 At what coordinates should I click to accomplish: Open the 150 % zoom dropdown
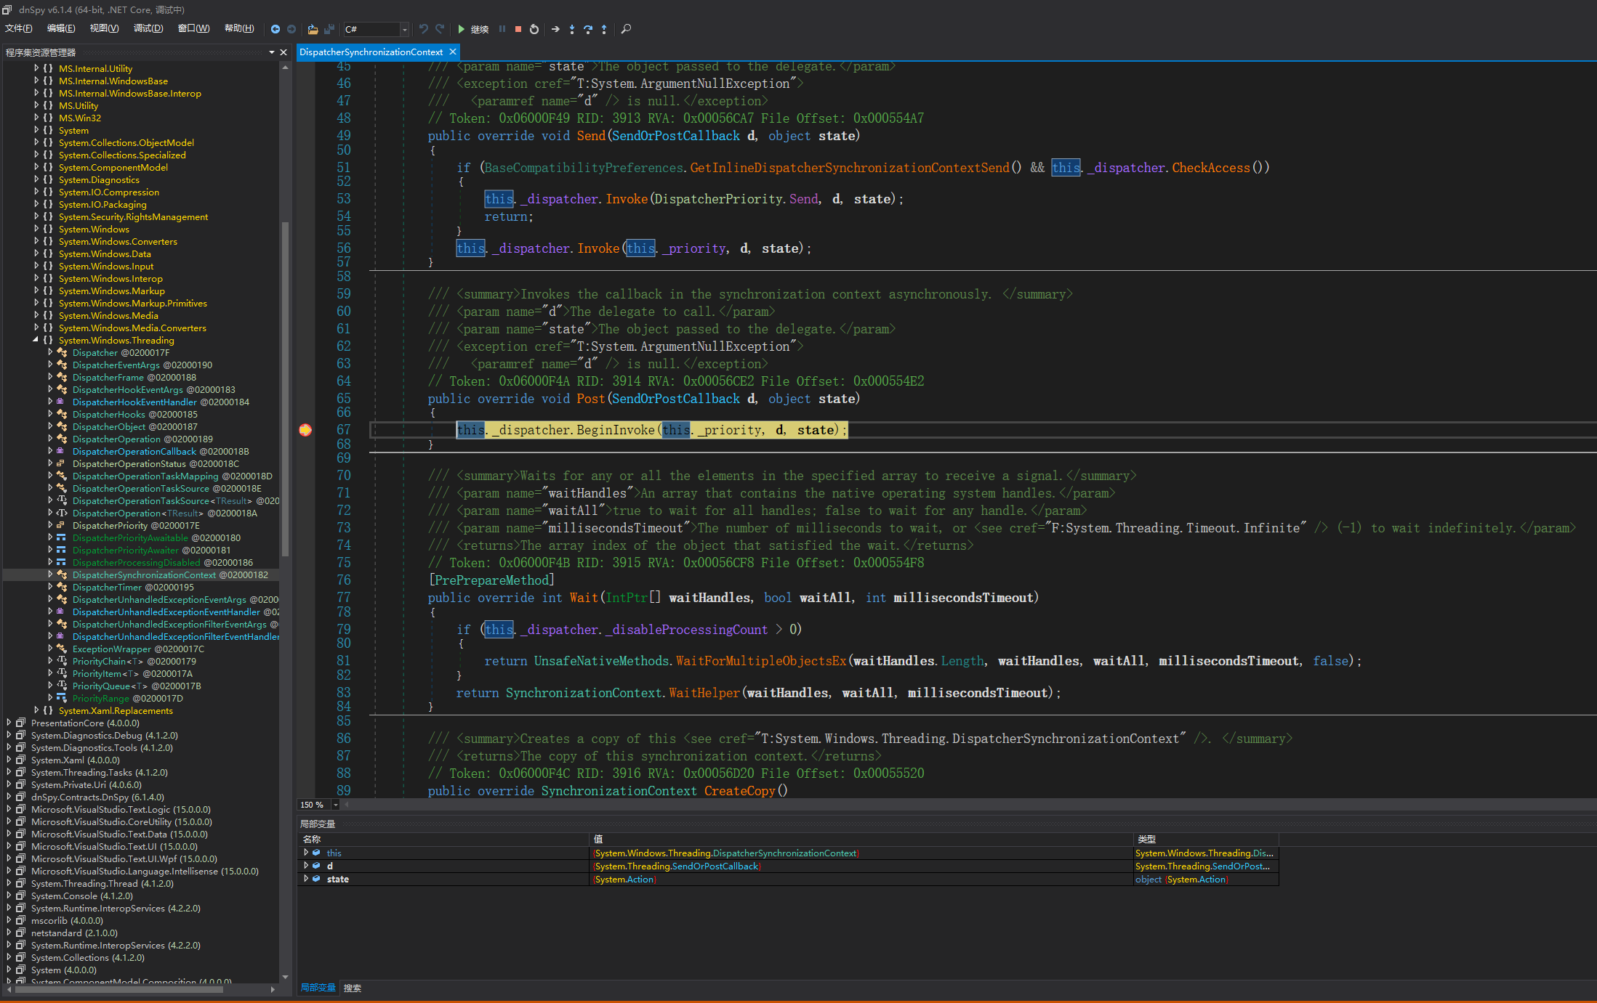click(335, 805)
